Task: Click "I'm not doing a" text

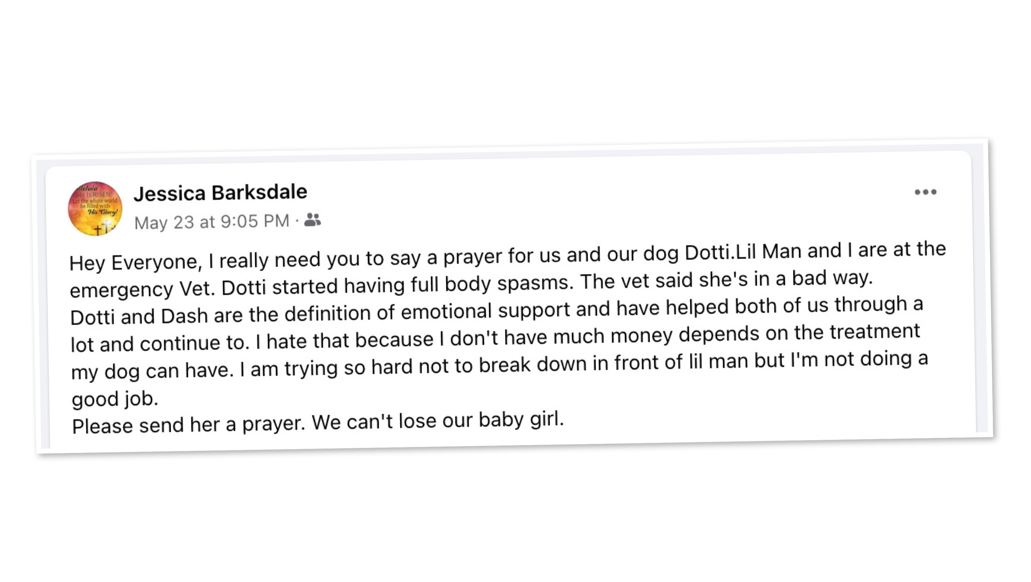Action: click(x=859, y=359)
